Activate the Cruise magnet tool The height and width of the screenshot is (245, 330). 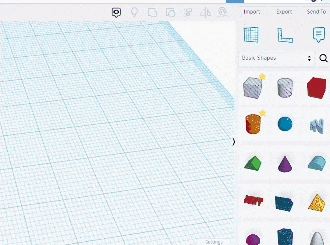click(x=223, y=12)
